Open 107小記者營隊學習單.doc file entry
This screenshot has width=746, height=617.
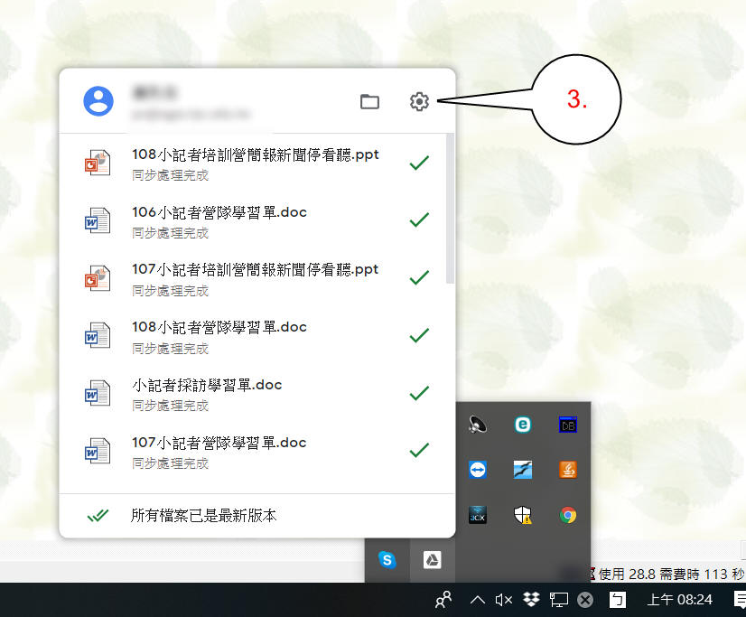[x=253, y=451]
